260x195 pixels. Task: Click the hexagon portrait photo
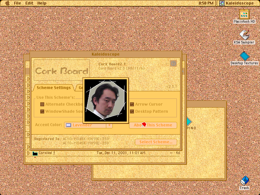pos(106,100)
